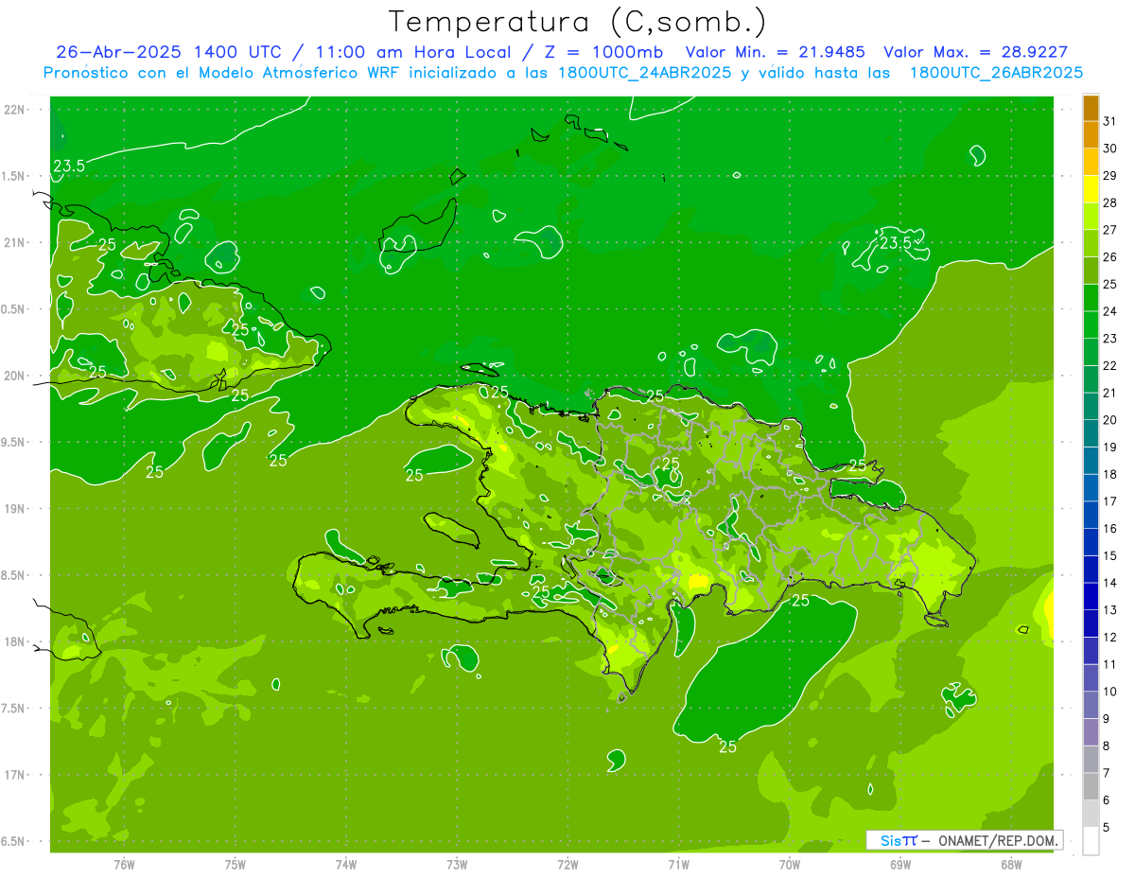Select the valid-until time "1800UTC_26ABR2025"
Screen dimensions: 1135x877
[x=996, y=72]
